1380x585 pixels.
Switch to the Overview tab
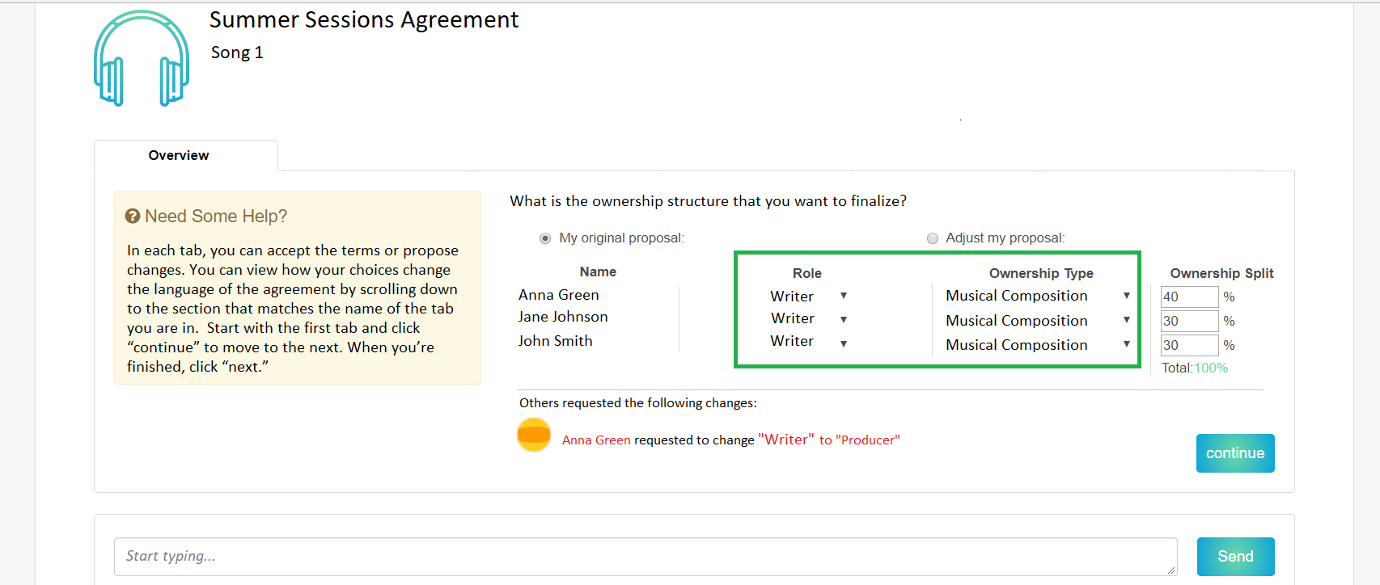[x=179, y=155]
